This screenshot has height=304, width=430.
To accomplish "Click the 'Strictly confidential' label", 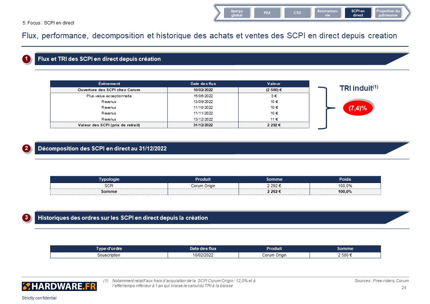I will tap(39, 298).
